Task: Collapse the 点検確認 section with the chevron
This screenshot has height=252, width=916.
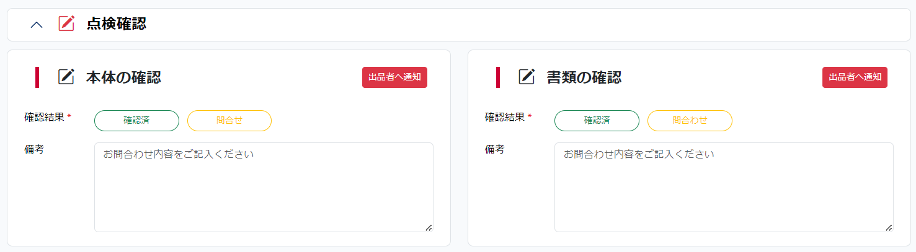Action: click(x=37, y=25)
